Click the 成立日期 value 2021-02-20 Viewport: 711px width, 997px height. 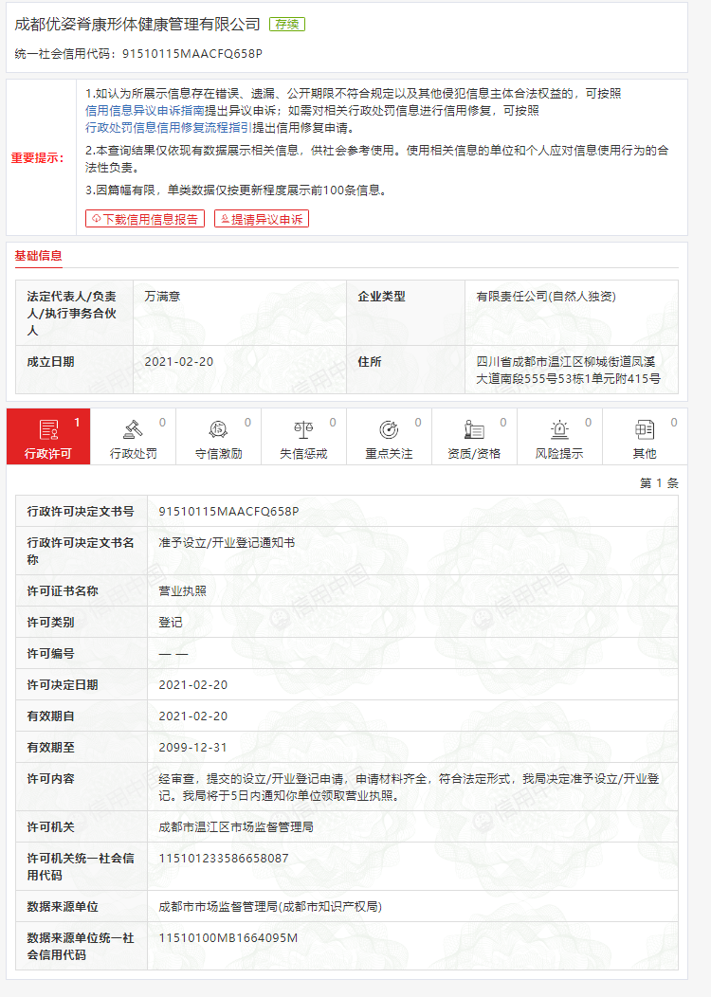tap(179, 362)
